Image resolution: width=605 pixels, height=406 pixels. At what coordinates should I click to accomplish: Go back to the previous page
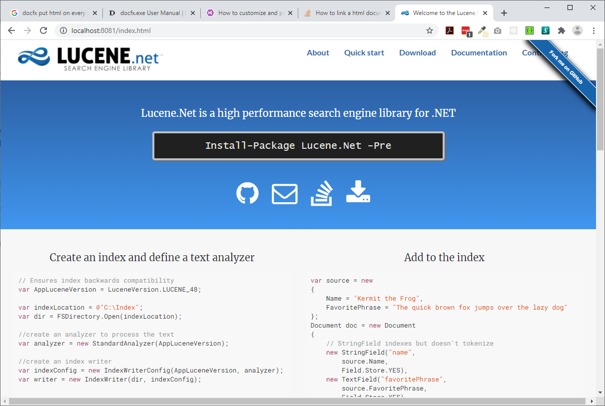pos(11,30)
